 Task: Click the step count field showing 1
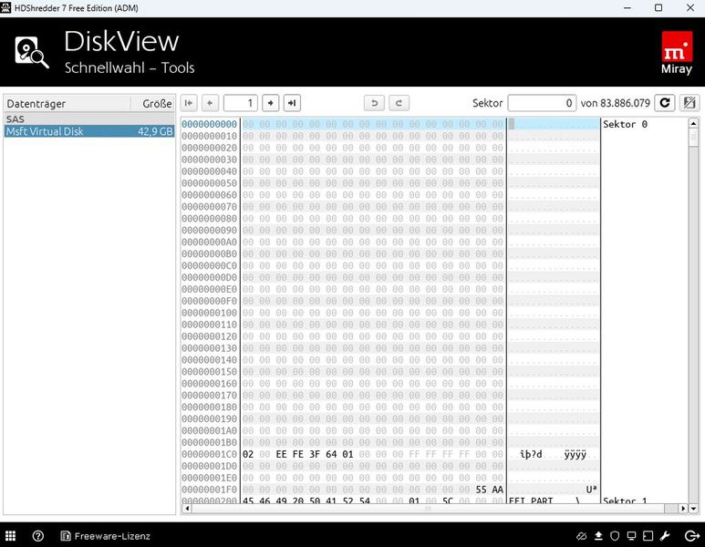coord(241,103)
